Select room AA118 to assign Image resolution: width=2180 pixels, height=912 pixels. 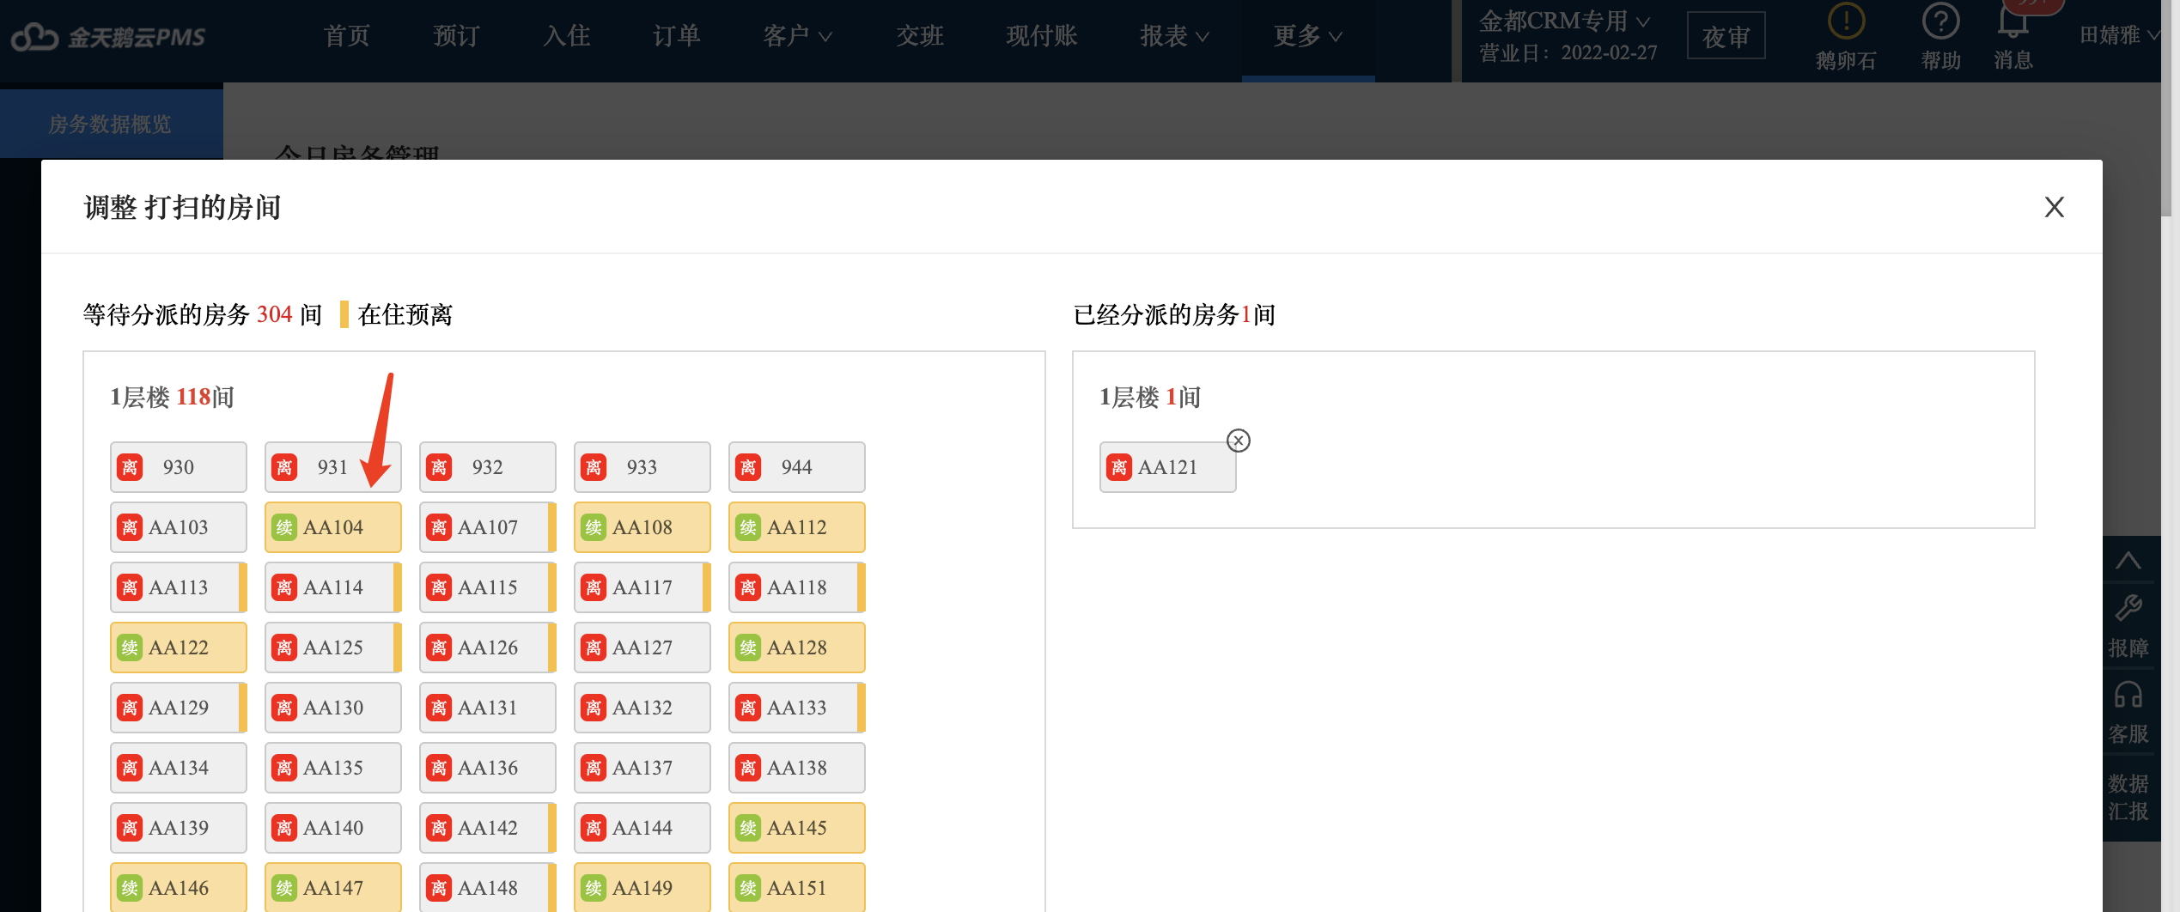(x=797, y=587)
